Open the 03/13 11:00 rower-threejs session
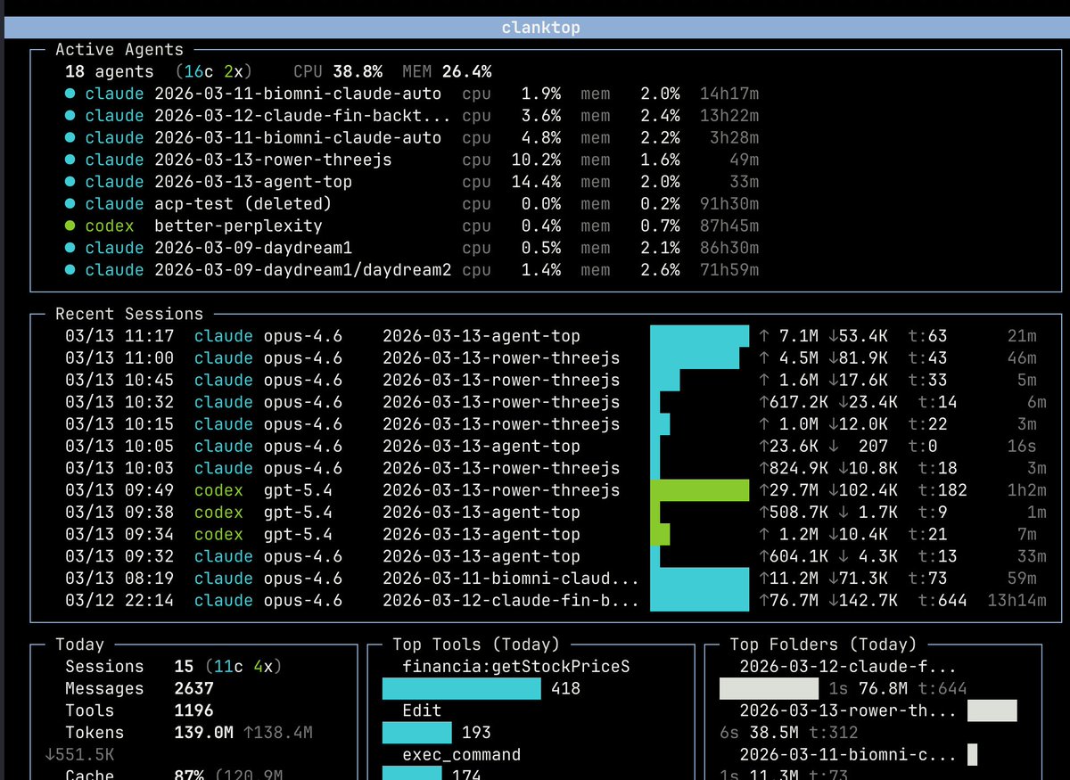Viewport: 1070px width, 780px height. [x=551, y=358]
